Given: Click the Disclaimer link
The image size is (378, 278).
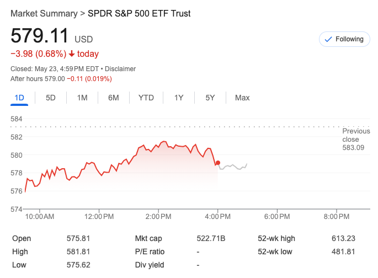Looking at the screenshot, I should [x=120, y=69].
